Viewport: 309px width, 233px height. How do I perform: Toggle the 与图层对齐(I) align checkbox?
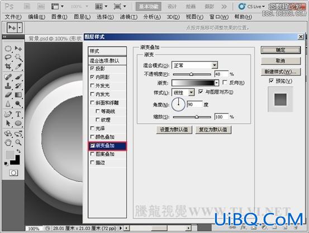[201, 92]
